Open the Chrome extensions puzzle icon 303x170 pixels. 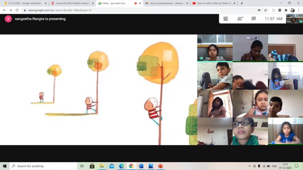tap(286, 10)
